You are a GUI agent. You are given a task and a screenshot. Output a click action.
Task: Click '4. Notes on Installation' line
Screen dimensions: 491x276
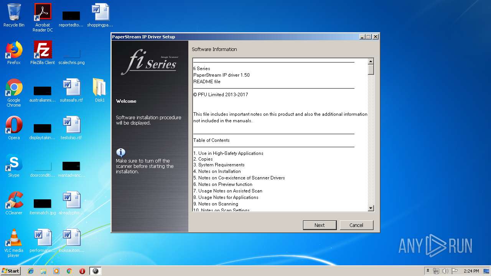(217, 171)
